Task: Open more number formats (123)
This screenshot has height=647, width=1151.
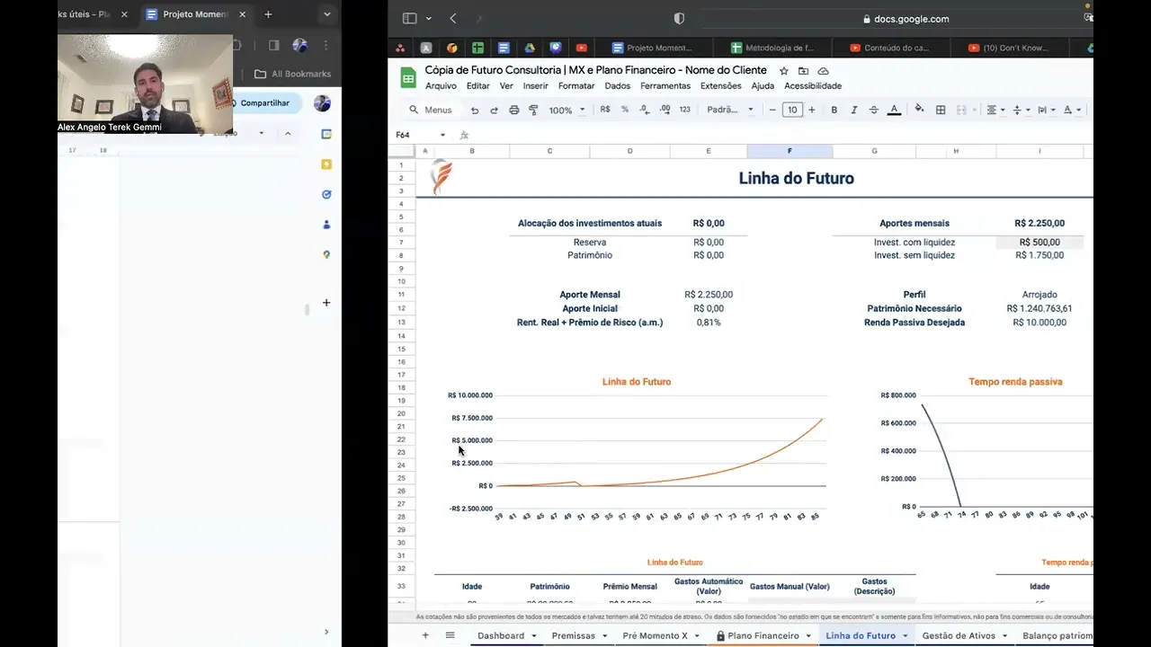Action: 685,110
